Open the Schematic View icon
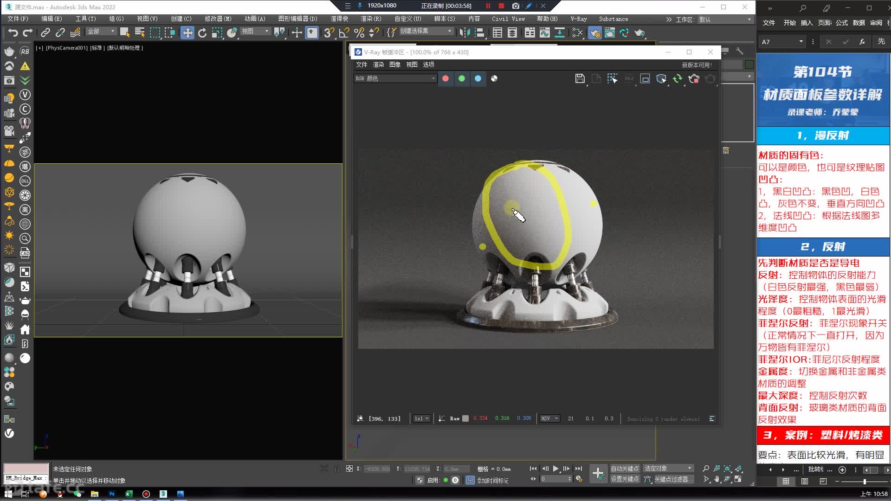Screen dimensions: 891x501 click(x=560, y=32)
